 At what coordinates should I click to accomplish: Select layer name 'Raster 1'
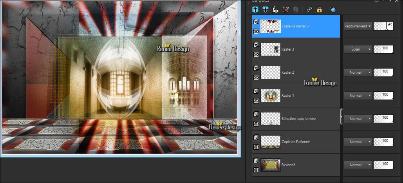(x=288, y=95)
